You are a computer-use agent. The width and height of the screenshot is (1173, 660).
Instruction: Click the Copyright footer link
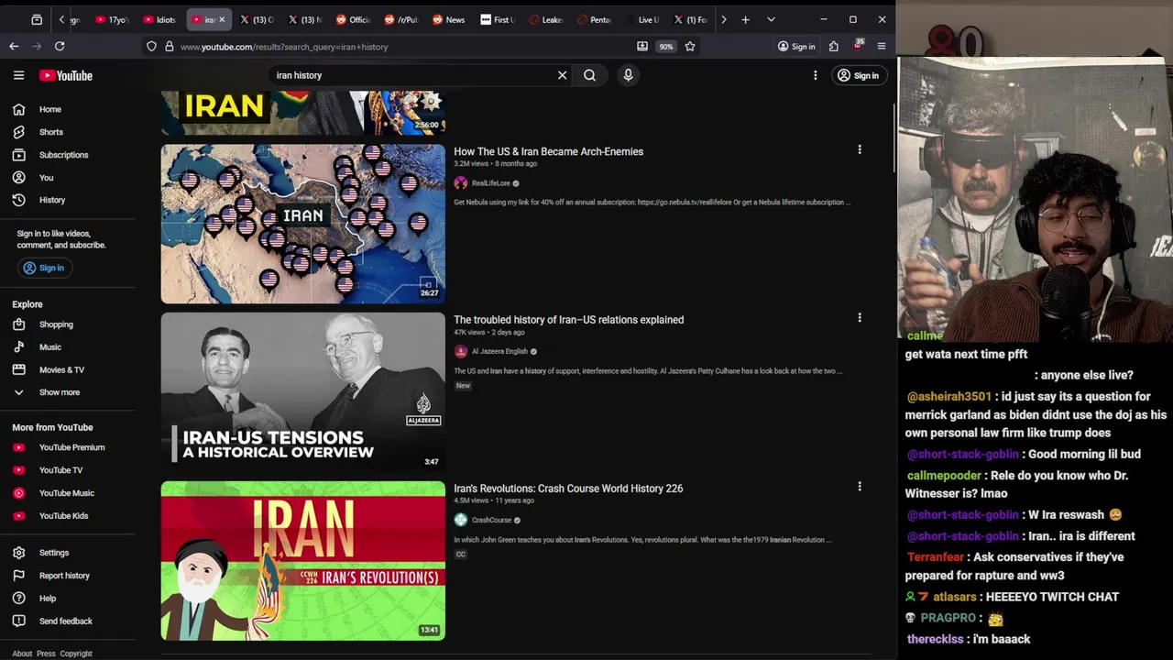pos(76,654)
